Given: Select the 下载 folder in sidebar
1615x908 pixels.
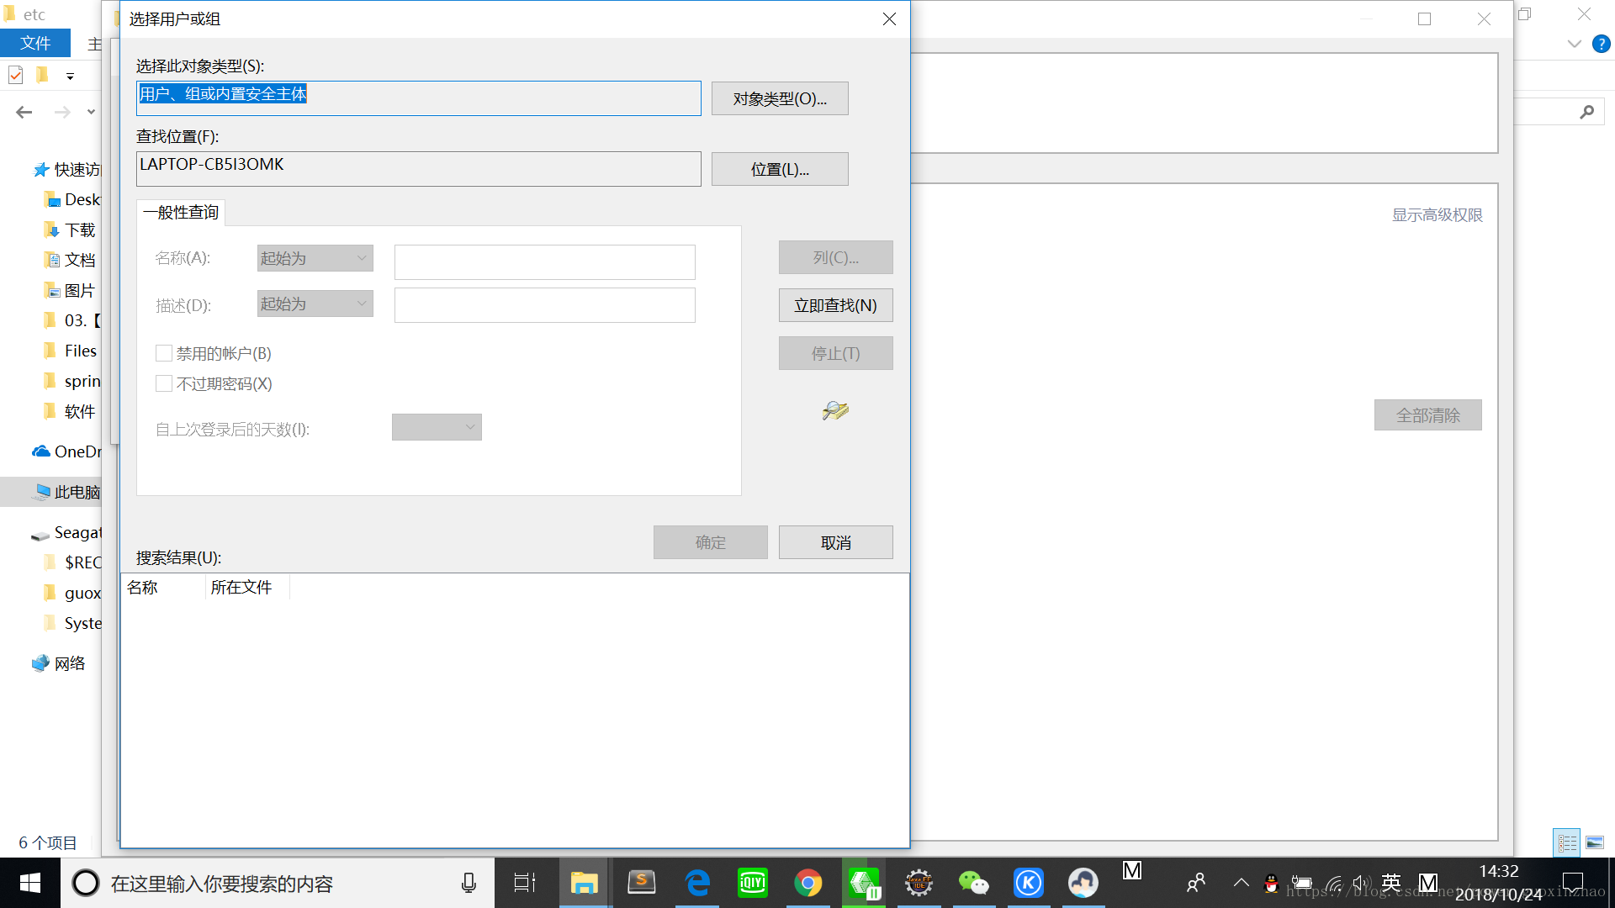Looking at the screenshot, I should (69, 230).
